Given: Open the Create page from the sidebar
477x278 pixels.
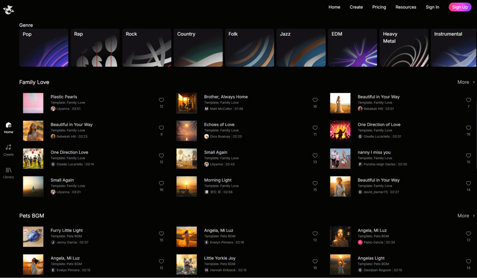Looking at the screenshot, I should pyautogui.click(x=8, y=149).
